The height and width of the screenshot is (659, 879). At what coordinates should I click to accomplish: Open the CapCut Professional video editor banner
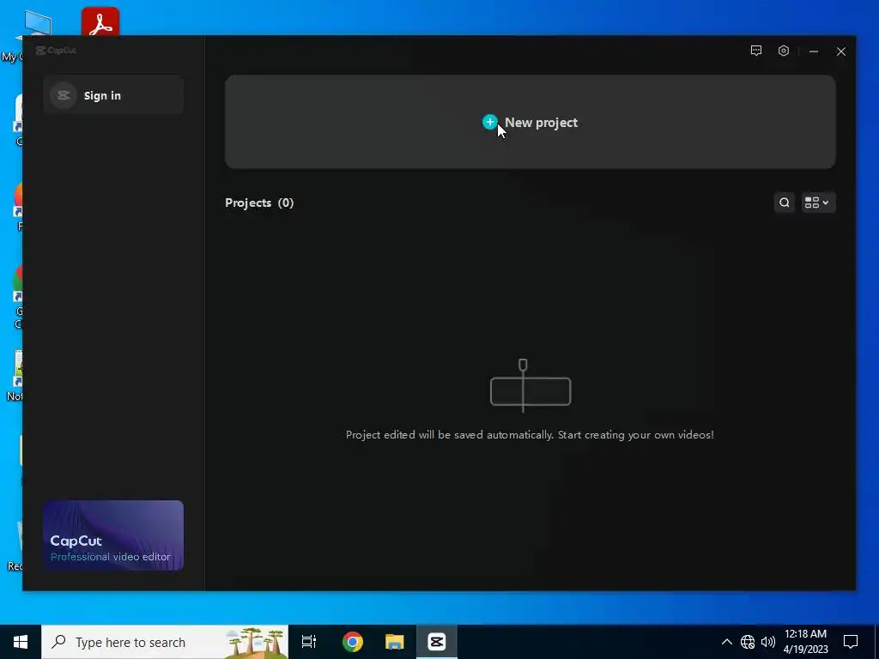click(x=113, y=535)
